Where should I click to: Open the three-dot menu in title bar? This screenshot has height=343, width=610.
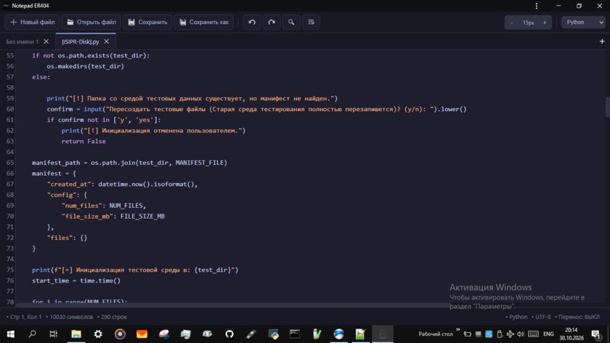coord(537,6)
